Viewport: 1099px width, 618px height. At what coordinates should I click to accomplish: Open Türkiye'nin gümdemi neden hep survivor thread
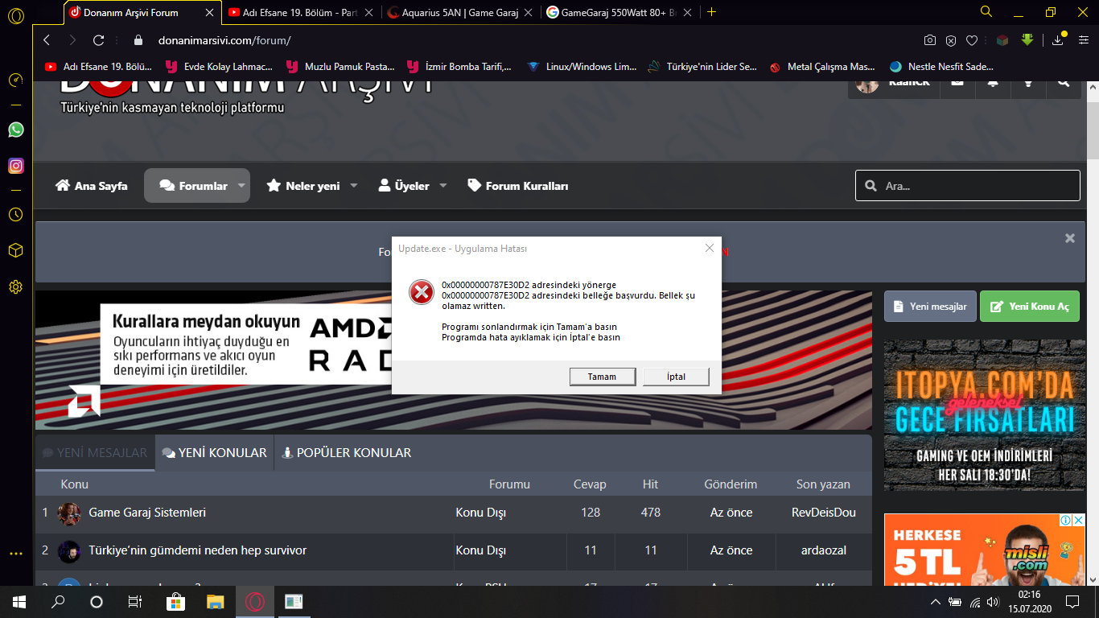(197, 550)
